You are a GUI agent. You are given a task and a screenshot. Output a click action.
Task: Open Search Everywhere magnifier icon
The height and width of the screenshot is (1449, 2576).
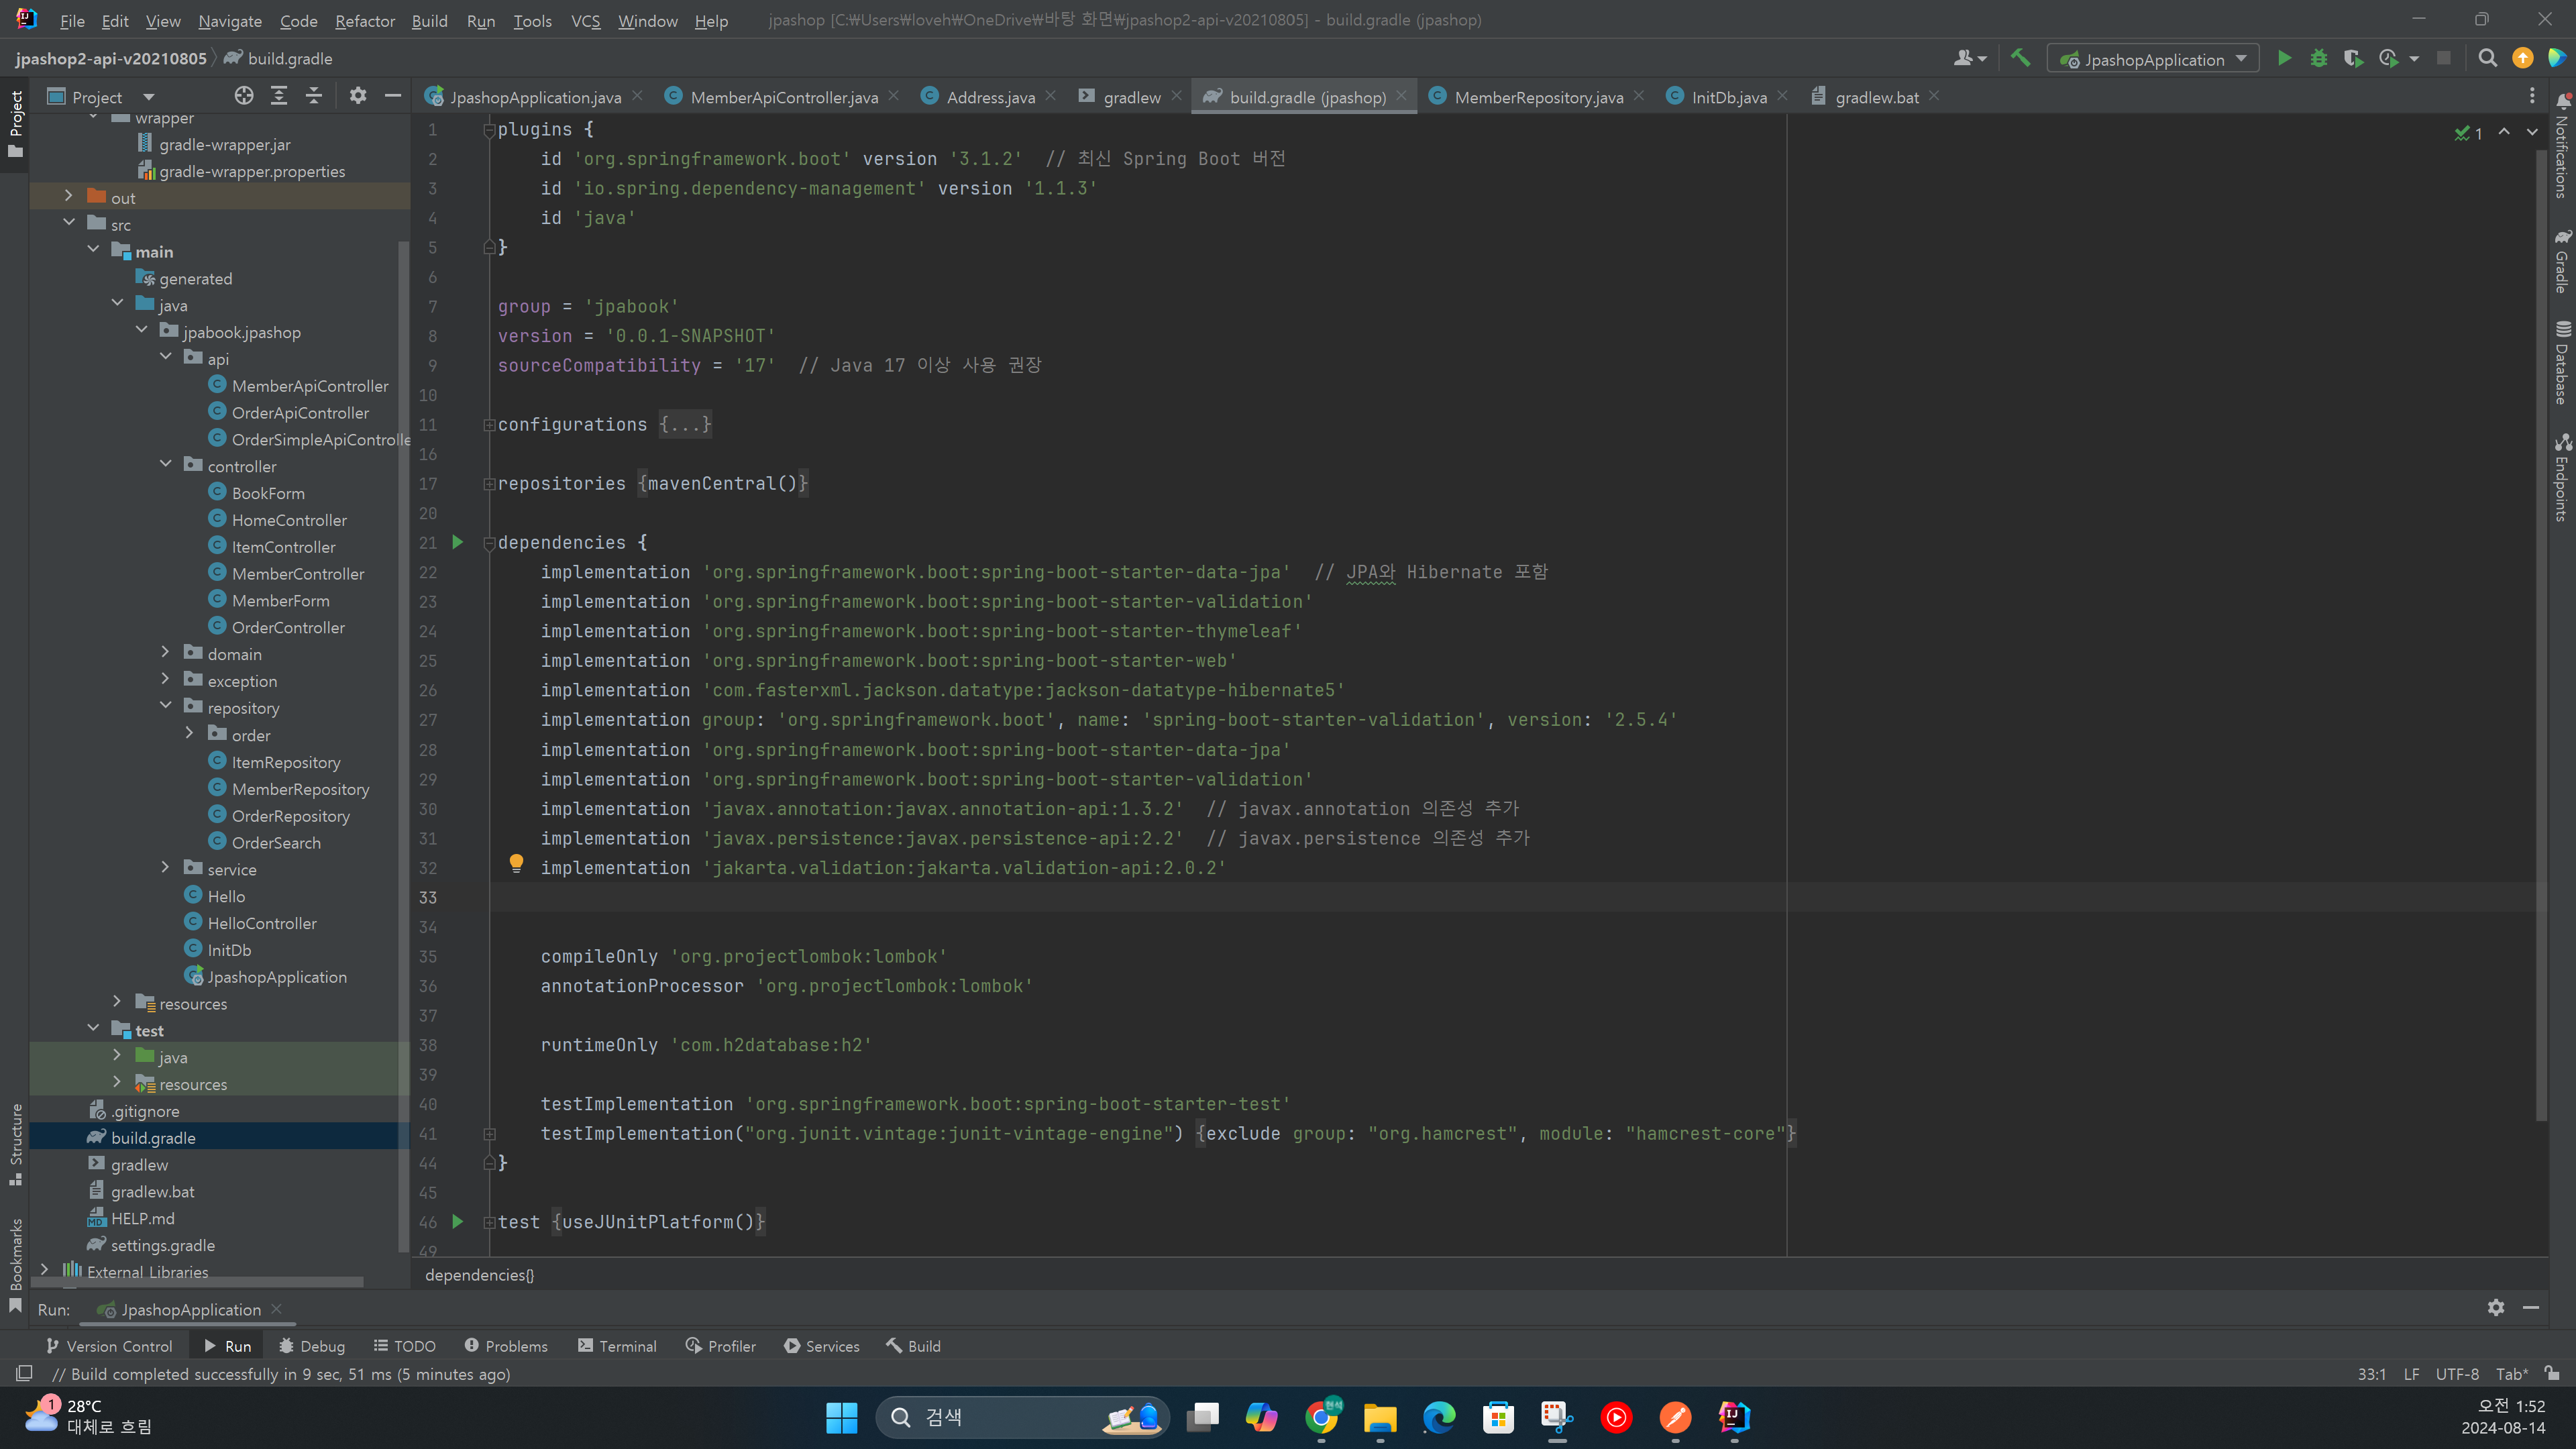click(x=2488, y=59)
